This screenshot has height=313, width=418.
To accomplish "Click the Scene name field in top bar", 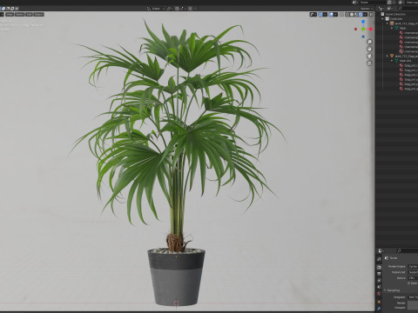I will 373,3.
